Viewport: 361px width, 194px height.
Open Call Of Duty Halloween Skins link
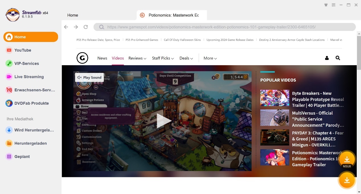(182, 40)
